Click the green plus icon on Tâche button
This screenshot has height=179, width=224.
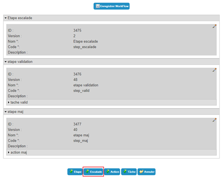[x=125, y=171]
